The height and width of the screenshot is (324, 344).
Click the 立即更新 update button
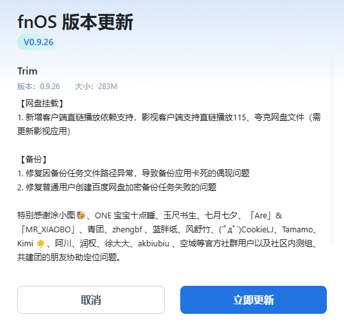254,300
